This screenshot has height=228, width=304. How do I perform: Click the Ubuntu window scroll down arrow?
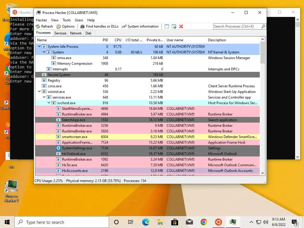297,157
